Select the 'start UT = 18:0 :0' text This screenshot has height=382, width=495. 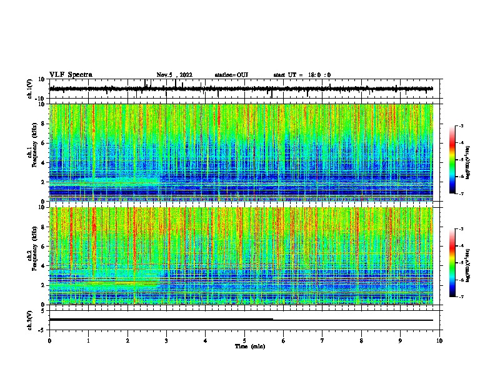[x=302, y=75]
